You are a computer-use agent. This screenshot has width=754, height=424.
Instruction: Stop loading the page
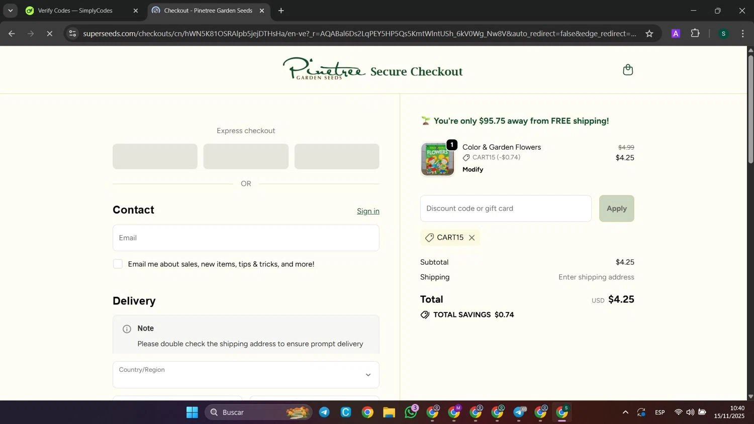coord(49,34)
